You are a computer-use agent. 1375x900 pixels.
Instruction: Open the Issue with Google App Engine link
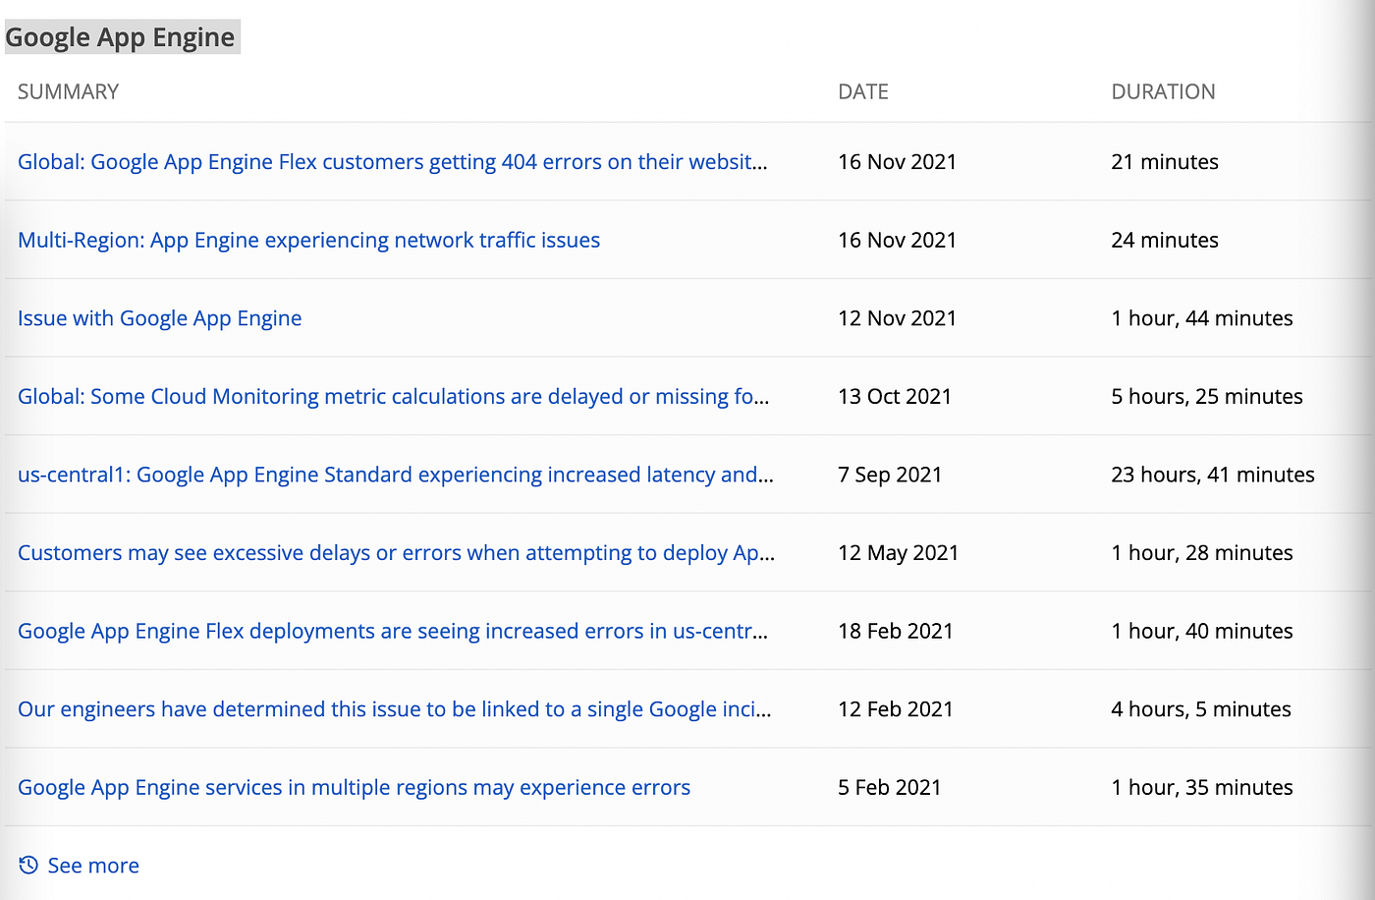pyautogui.click(x=159, y=318)
